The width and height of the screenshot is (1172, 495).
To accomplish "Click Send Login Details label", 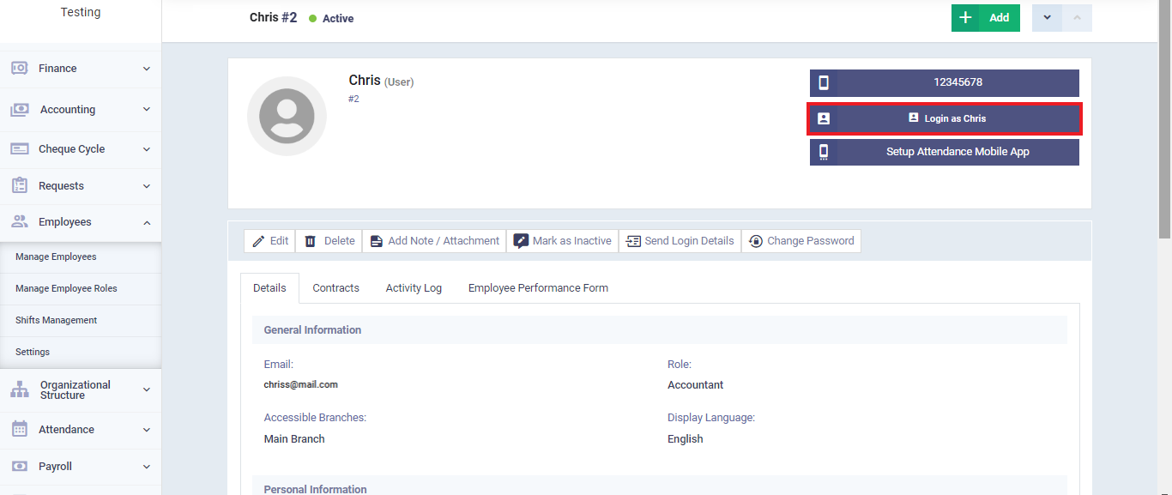I will [x=689, y=241].
